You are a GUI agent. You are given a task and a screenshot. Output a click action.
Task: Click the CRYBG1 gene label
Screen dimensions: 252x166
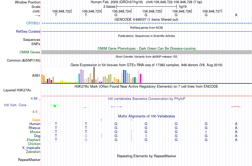coord(33,23)
